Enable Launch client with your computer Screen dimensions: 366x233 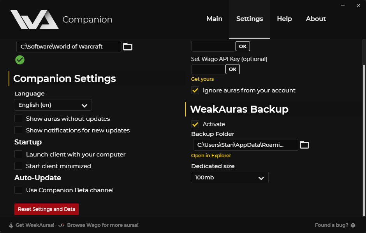pyautogui.click(x=18, y=154)
